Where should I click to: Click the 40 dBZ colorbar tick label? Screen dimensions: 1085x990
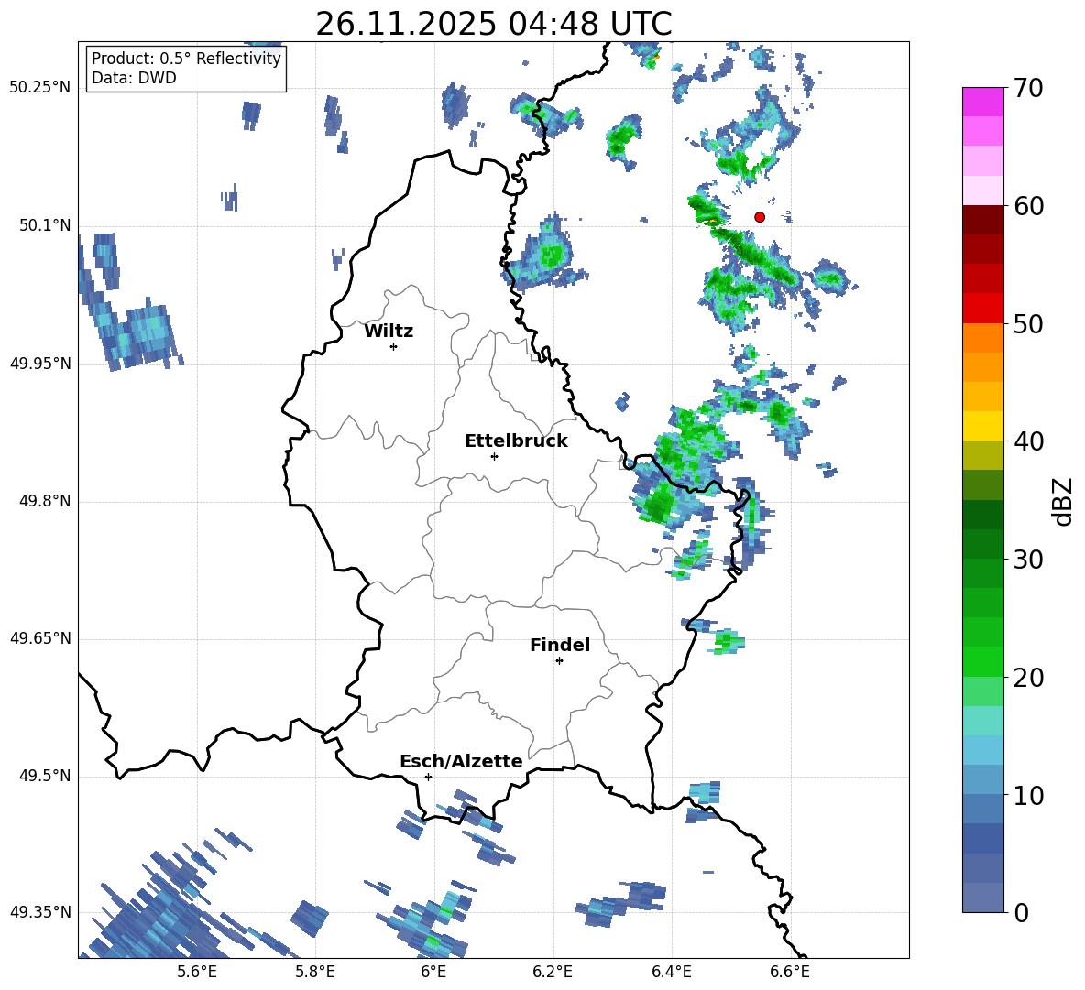coord(1028,441)
